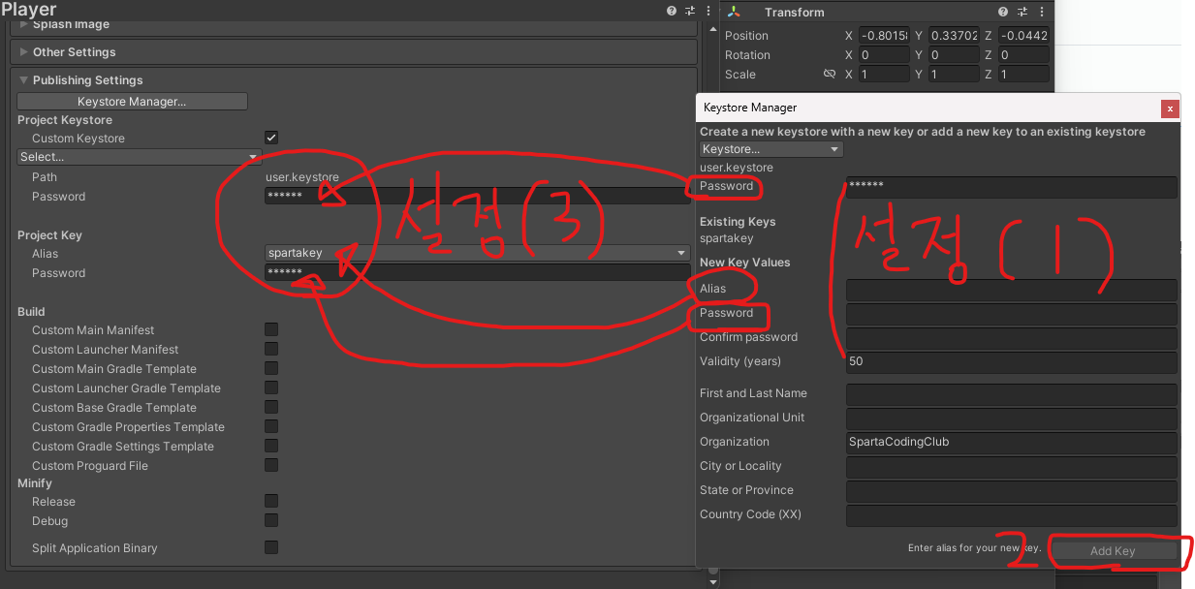Click the Position Y value field

954,36
